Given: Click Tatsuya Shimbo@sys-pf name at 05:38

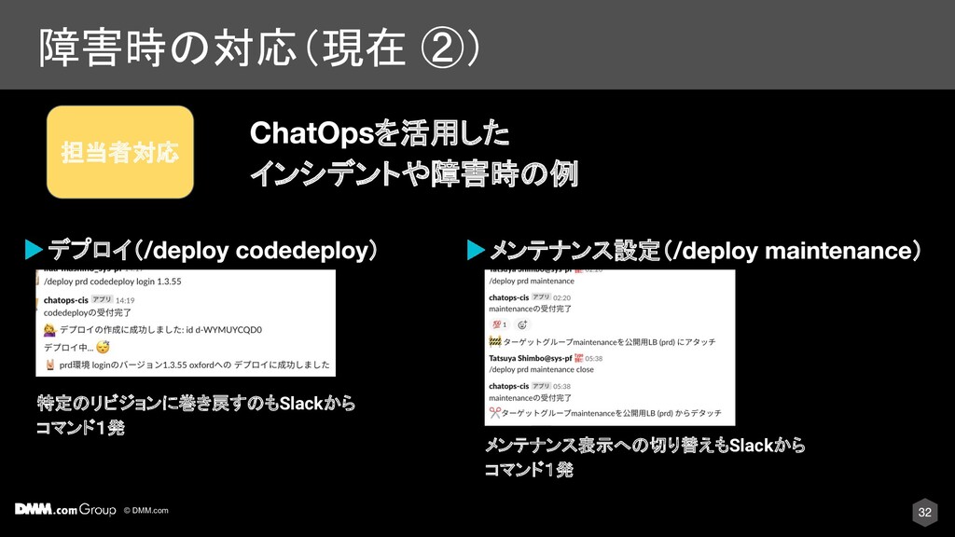Looking at the screenshot, I should 531,358.
